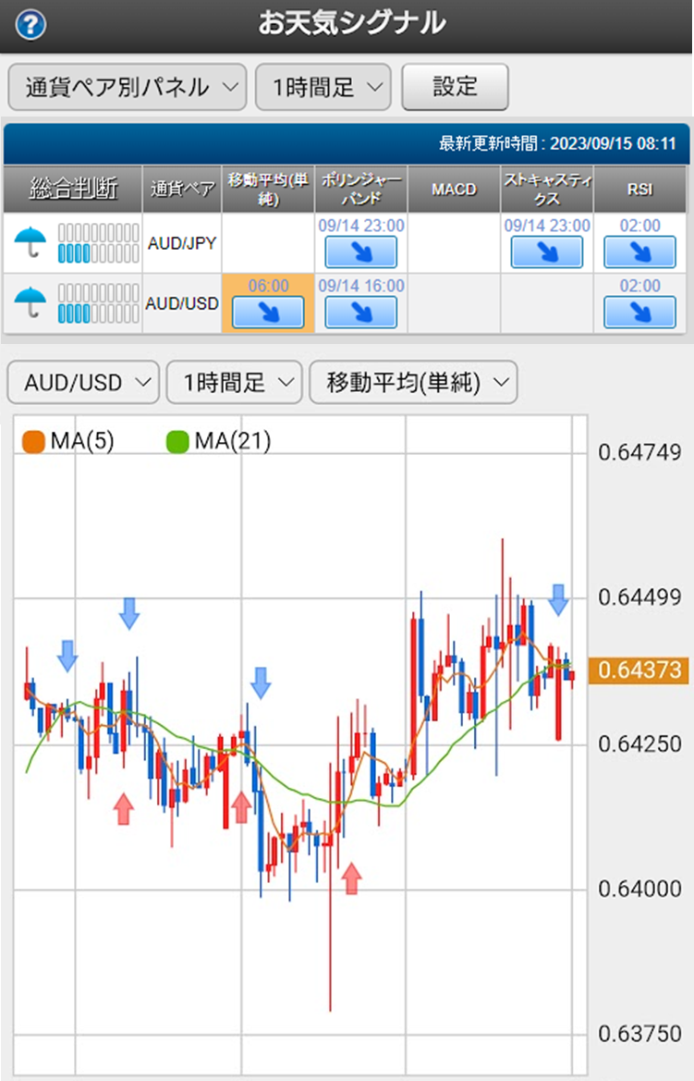Click the 移動平均(単純) column header
This screenshot has width=694, height=1081.
[268, 189]
